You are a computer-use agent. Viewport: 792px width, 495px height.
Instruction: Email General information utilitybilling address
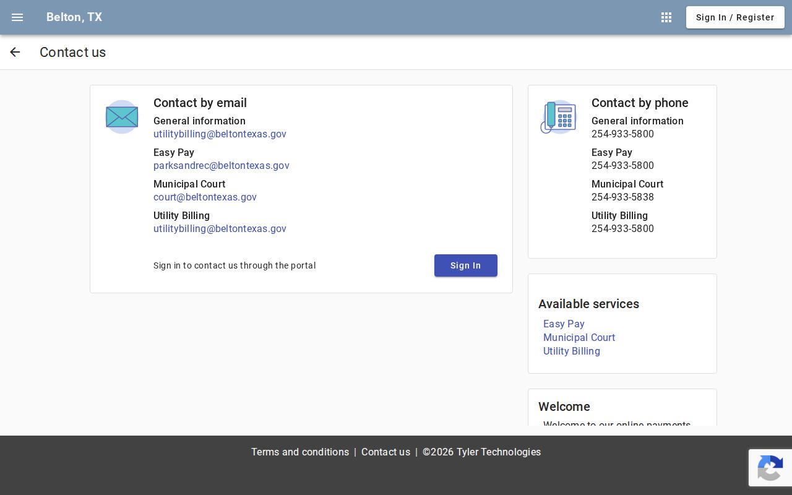220,134
